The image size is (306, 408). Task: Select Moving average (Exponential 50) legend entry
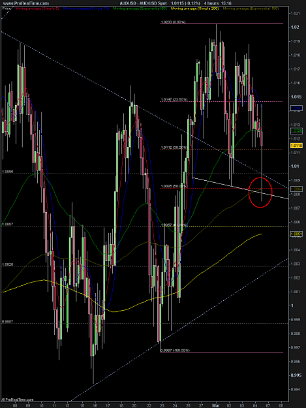(x=140, y=8)
